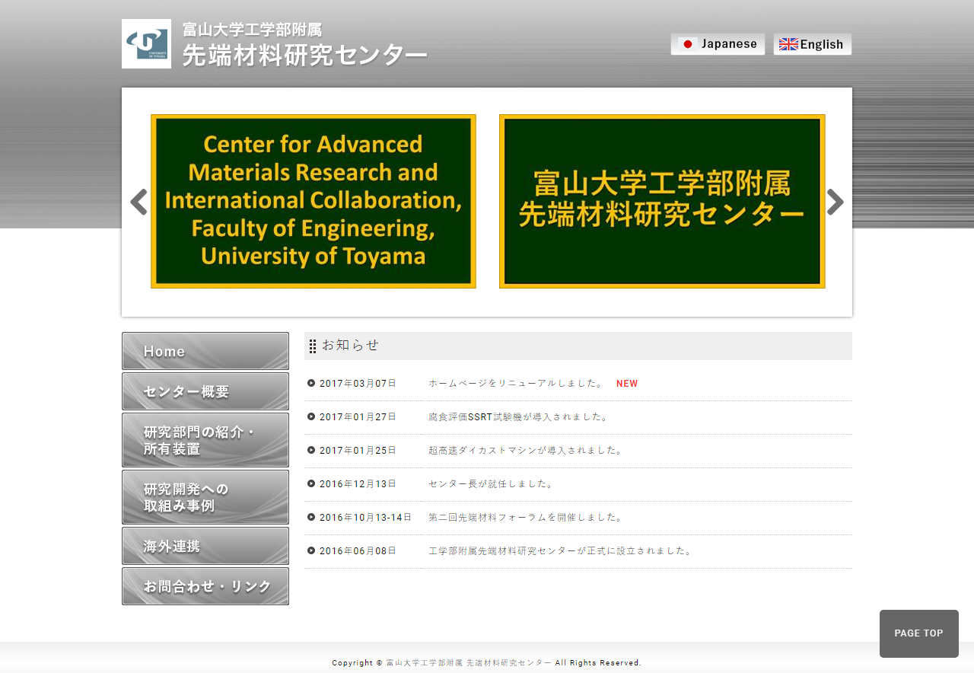Open news 工学部附属先端材料研究センターが正式に設立されました。
This screenshot has width=974, height=673.
point(561,551)
